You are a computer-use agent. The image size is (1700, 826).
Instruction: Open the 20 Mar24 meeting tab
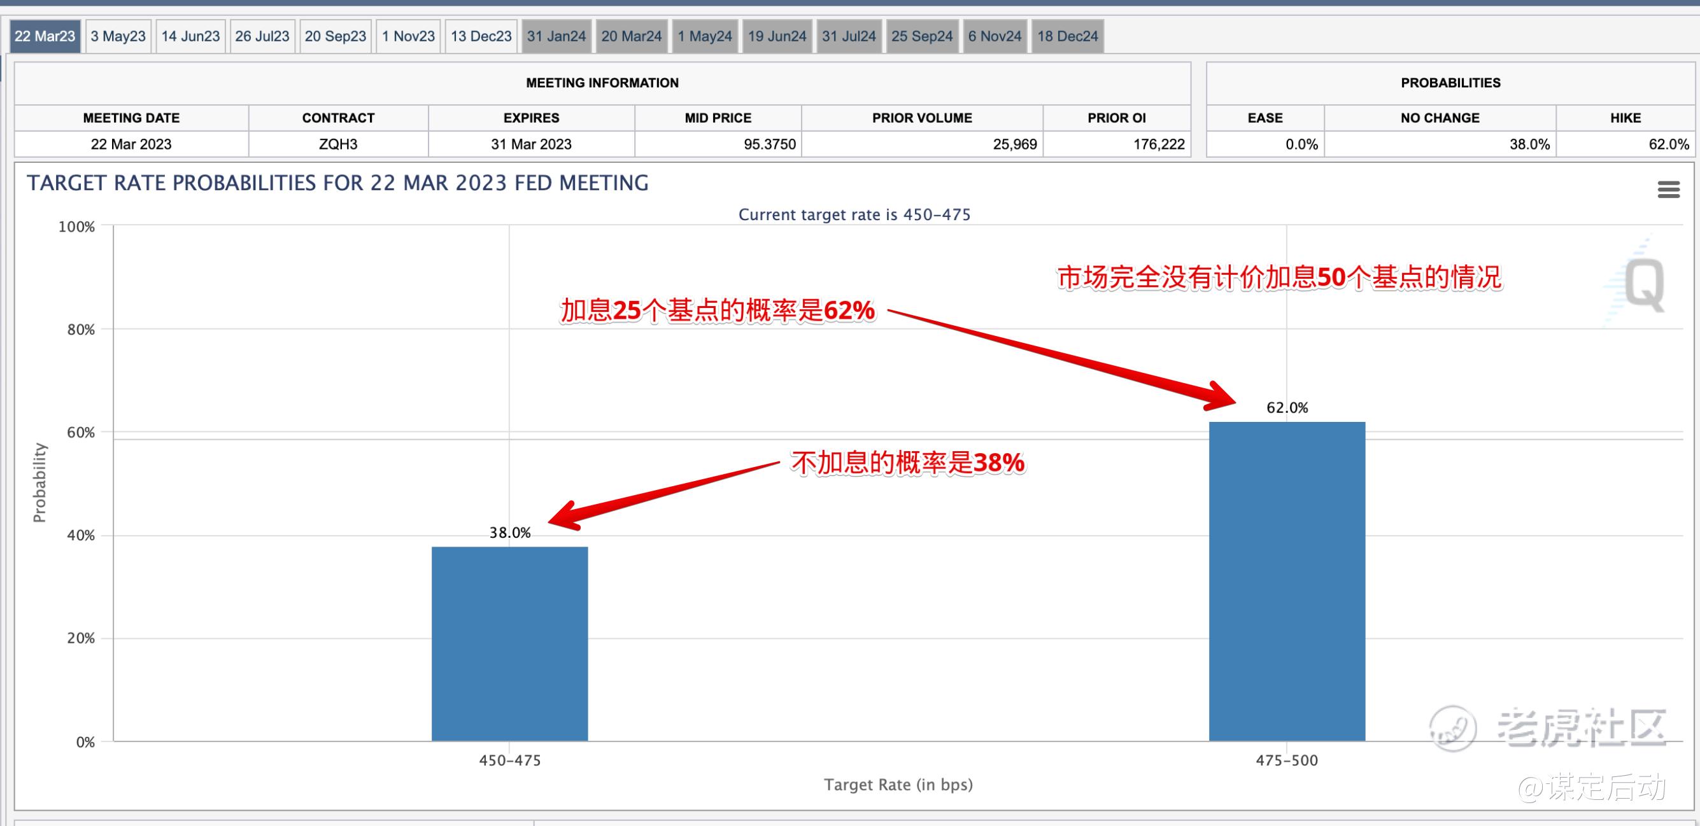tap(632, 36)
